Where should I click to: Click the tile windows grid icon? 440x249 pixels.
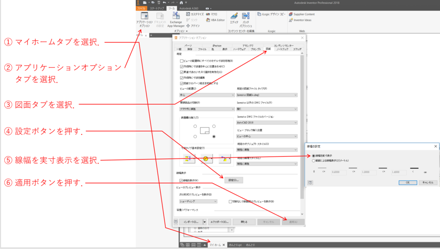click(188, 245)
